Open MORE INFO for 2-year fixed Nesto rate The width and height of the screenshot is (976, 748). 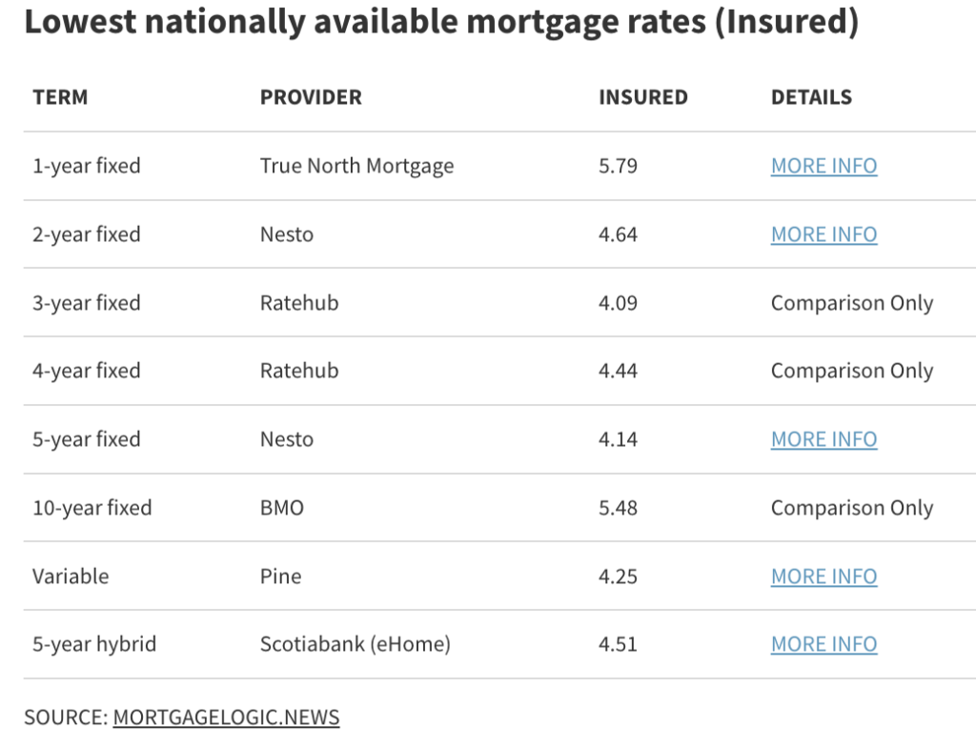(823, 234)
